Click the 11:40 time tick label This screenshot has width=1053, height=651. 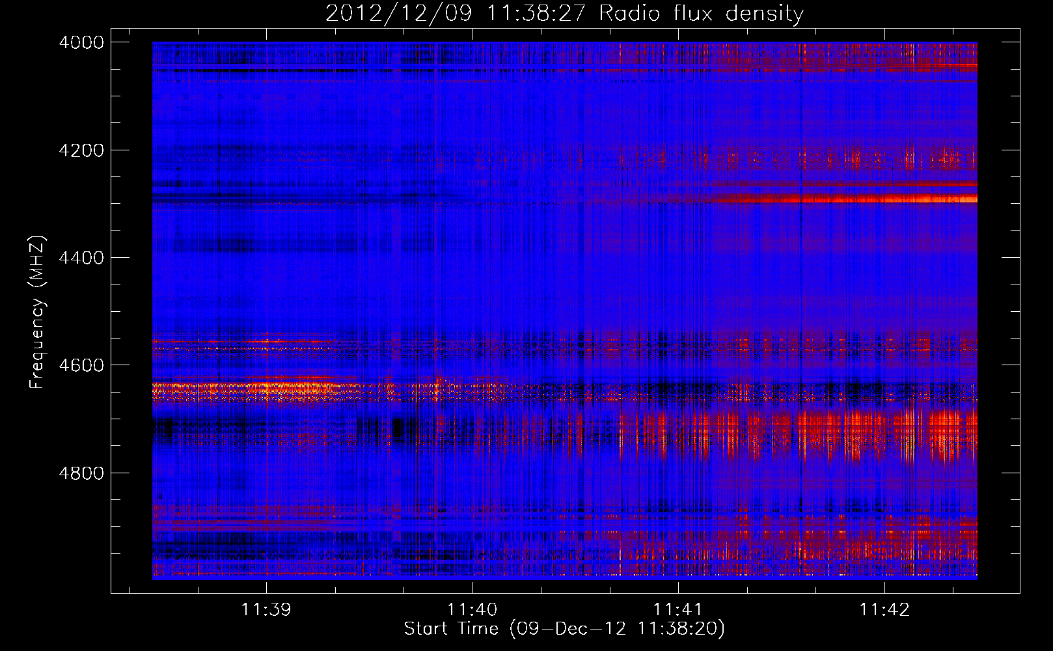[x=472, y=609]
